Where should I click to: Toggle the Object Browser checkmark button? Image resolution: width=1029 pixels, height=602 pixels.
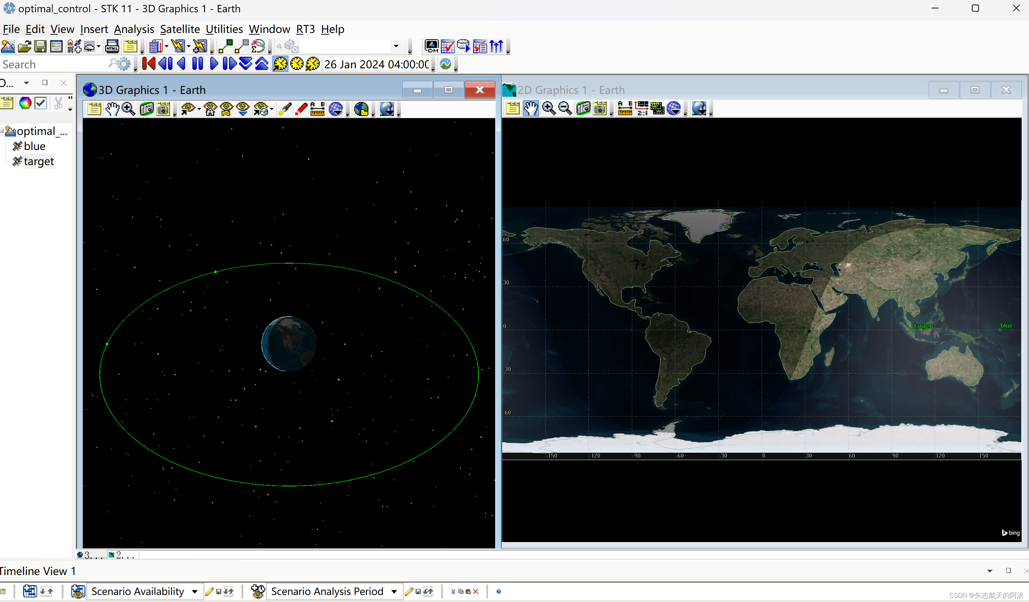tap(41, 103)
